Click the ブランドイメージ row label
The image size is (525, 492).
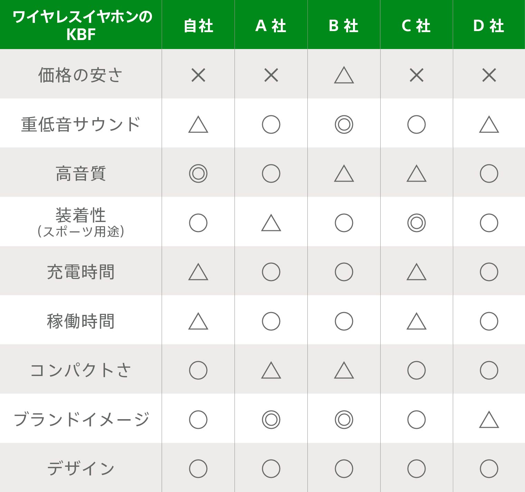(81, 419)
